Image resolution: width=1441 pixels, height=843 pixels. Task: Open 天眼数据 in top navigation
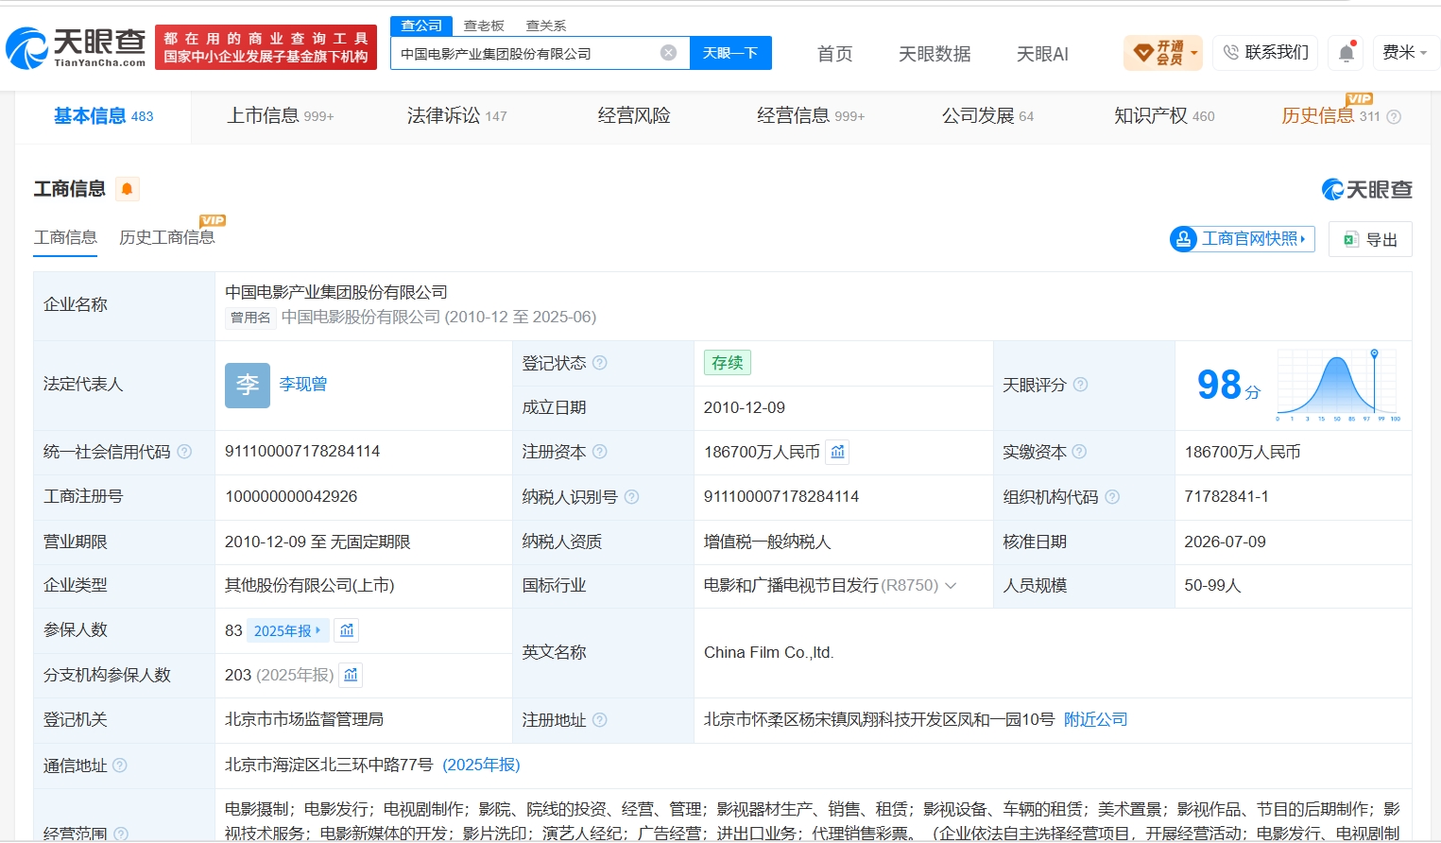coord(935,54)
